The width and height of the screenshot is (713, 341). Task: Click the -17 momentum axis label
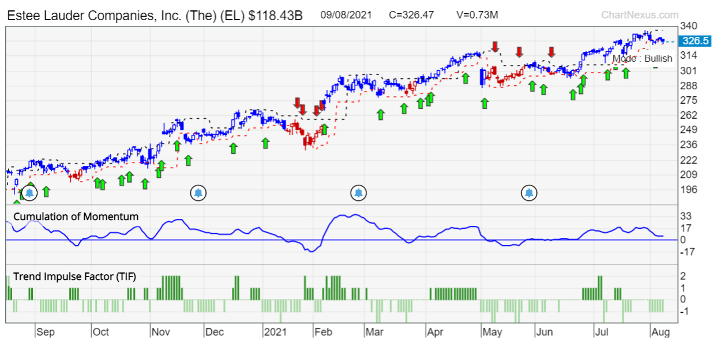click(x=689, y=252)
